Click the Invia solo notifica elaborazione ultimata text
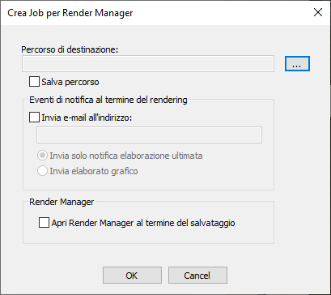331x295 pixels. pyautogui.click(x=126, y=156)
